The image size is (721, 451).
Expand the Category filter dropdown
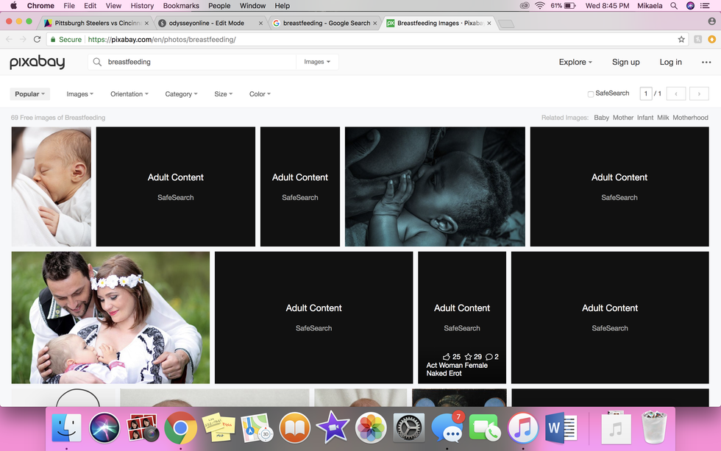[x=181, y=94]
